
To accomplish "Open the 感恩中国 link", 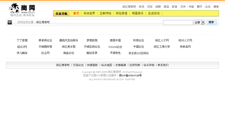I will point(115,41).
